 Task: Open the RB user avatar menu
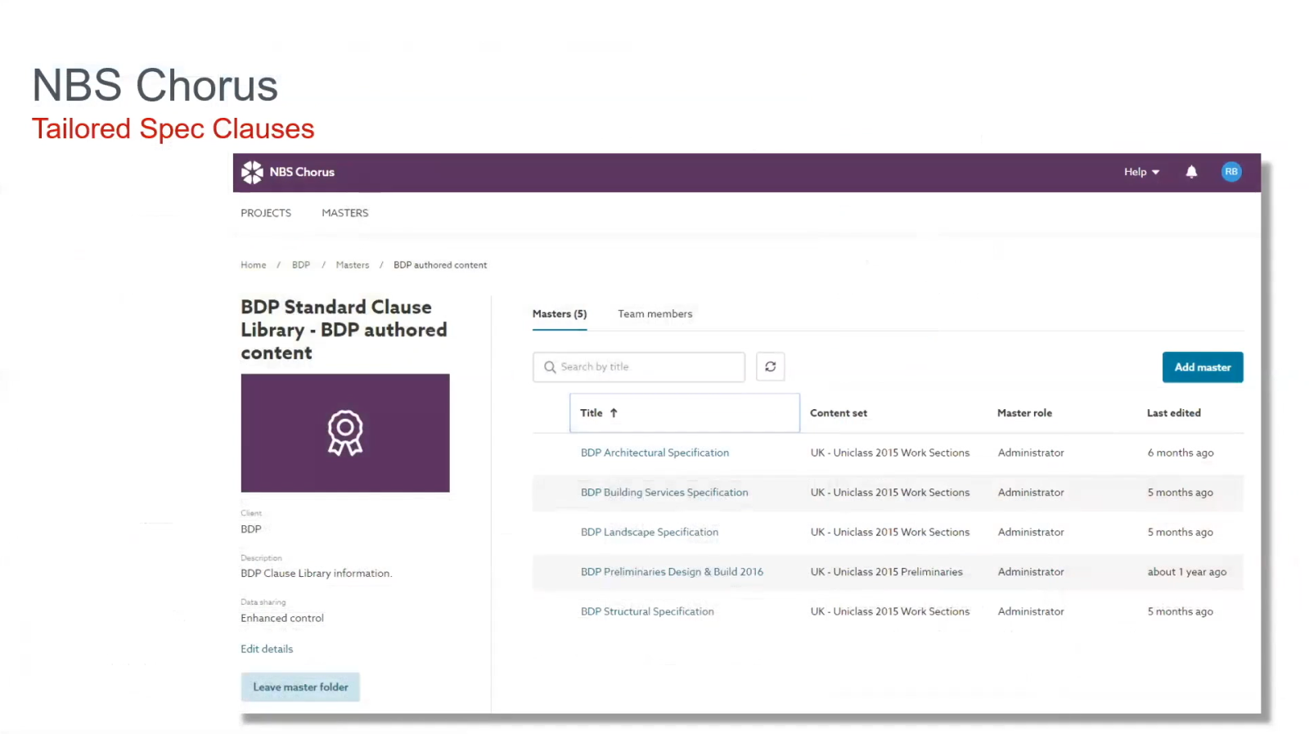point(1230,172)
